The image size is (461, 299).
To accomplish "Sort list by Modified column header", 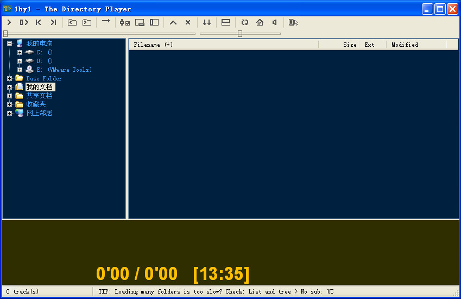I will click(405, 45).
